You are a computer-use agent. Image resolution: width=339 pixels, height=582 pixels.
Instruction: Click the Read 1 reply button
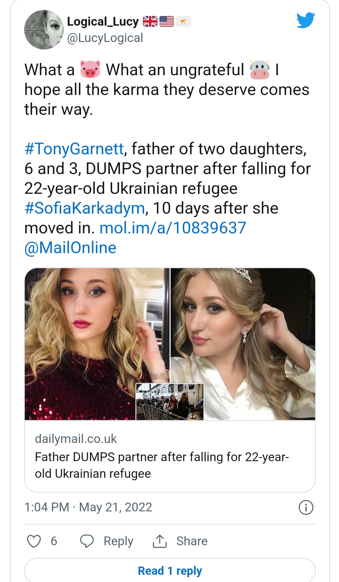[x=170, y=570]
